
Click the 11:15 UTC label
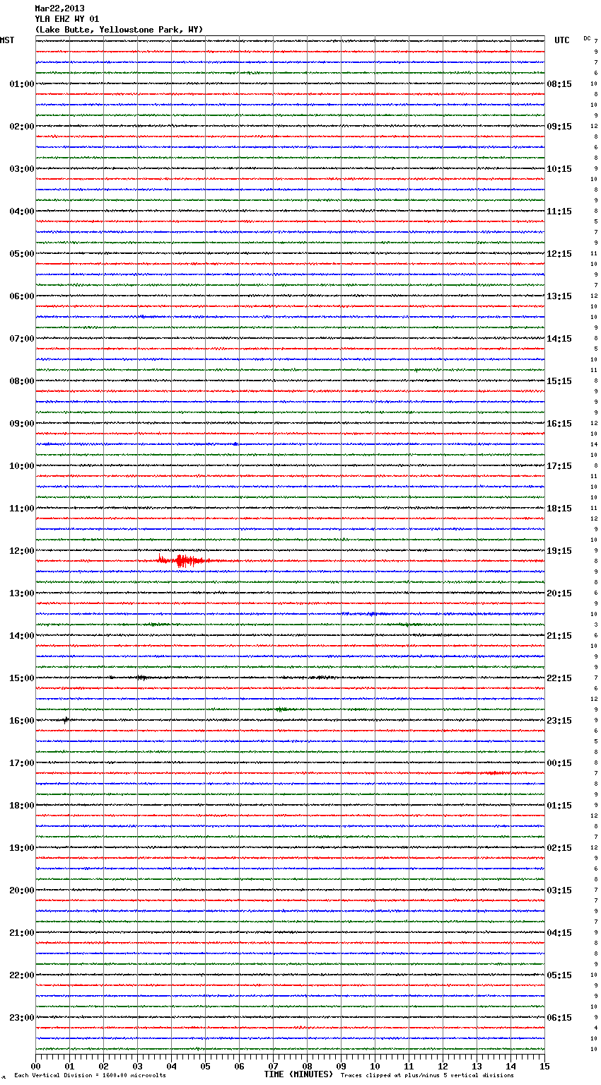point(559,211)
